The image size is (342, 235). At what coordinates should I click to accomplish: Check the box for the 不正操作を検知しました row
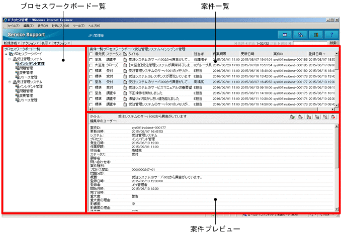tap(91, 93)
